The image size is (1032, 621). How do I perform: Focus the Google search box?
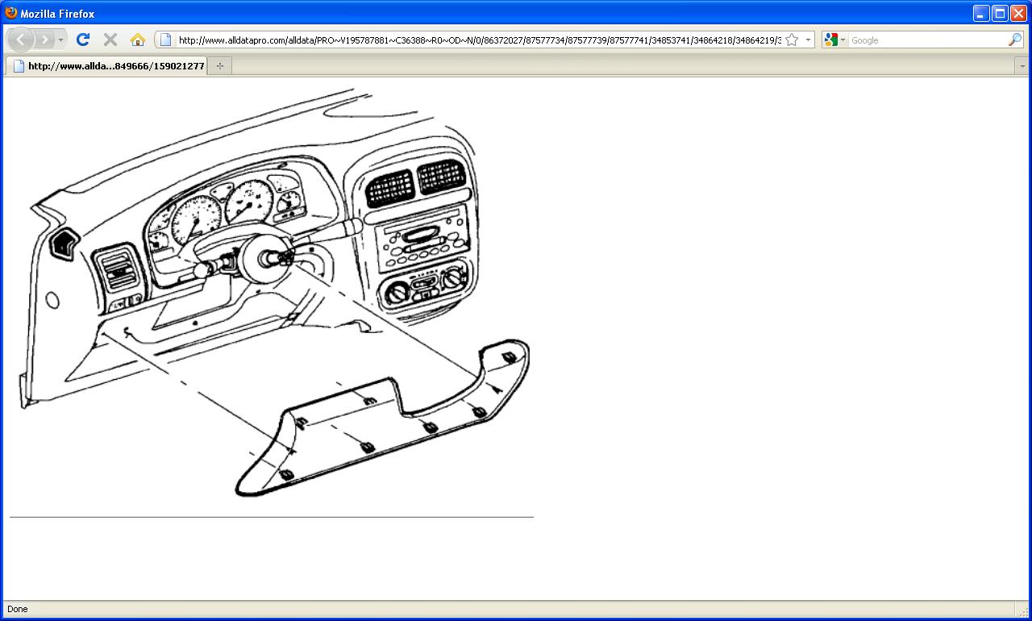click(927, 40)
